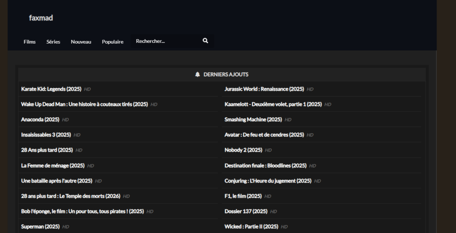Click the search magnifying glass icon
Viewport: 456px width, 233px height.
coord(205,41)
